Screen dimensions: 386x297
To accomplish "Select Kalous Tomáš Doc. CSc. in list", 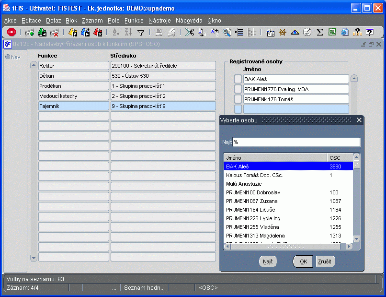I will point(288,175).
